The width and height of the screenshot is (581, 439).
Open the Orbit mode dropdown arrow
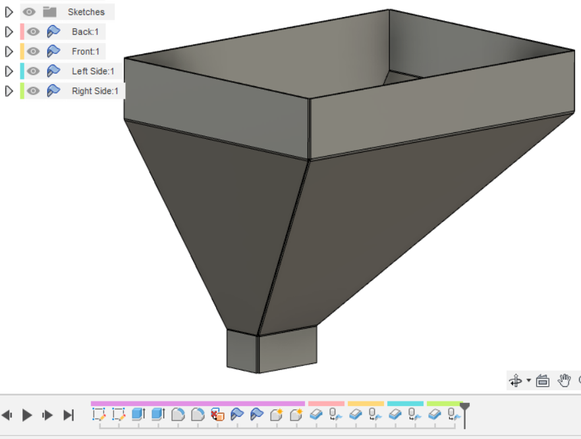click(528, 380)
